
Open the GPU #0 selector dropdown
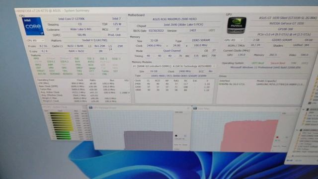(x=234, y=40)
